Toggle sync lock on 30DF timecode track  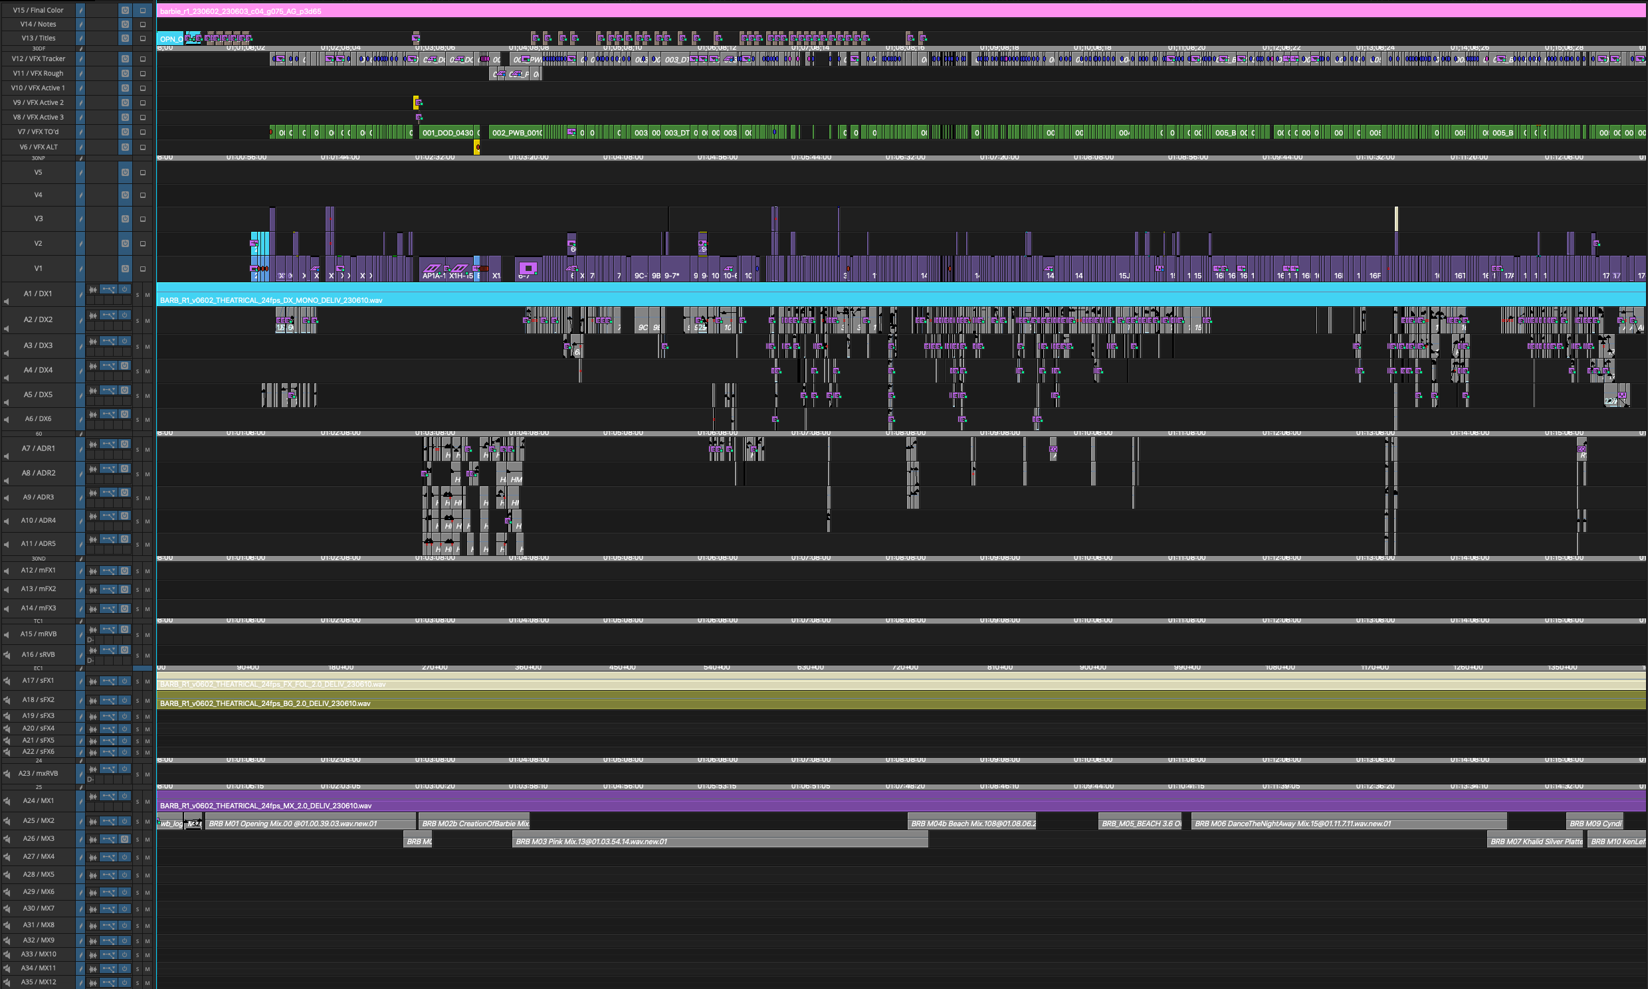80,48
